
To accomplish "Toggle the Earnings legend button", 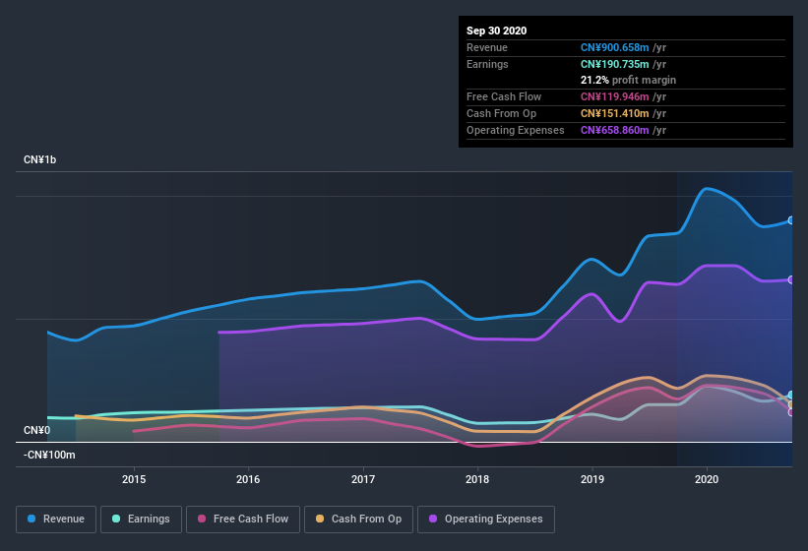I will point(141,520).
